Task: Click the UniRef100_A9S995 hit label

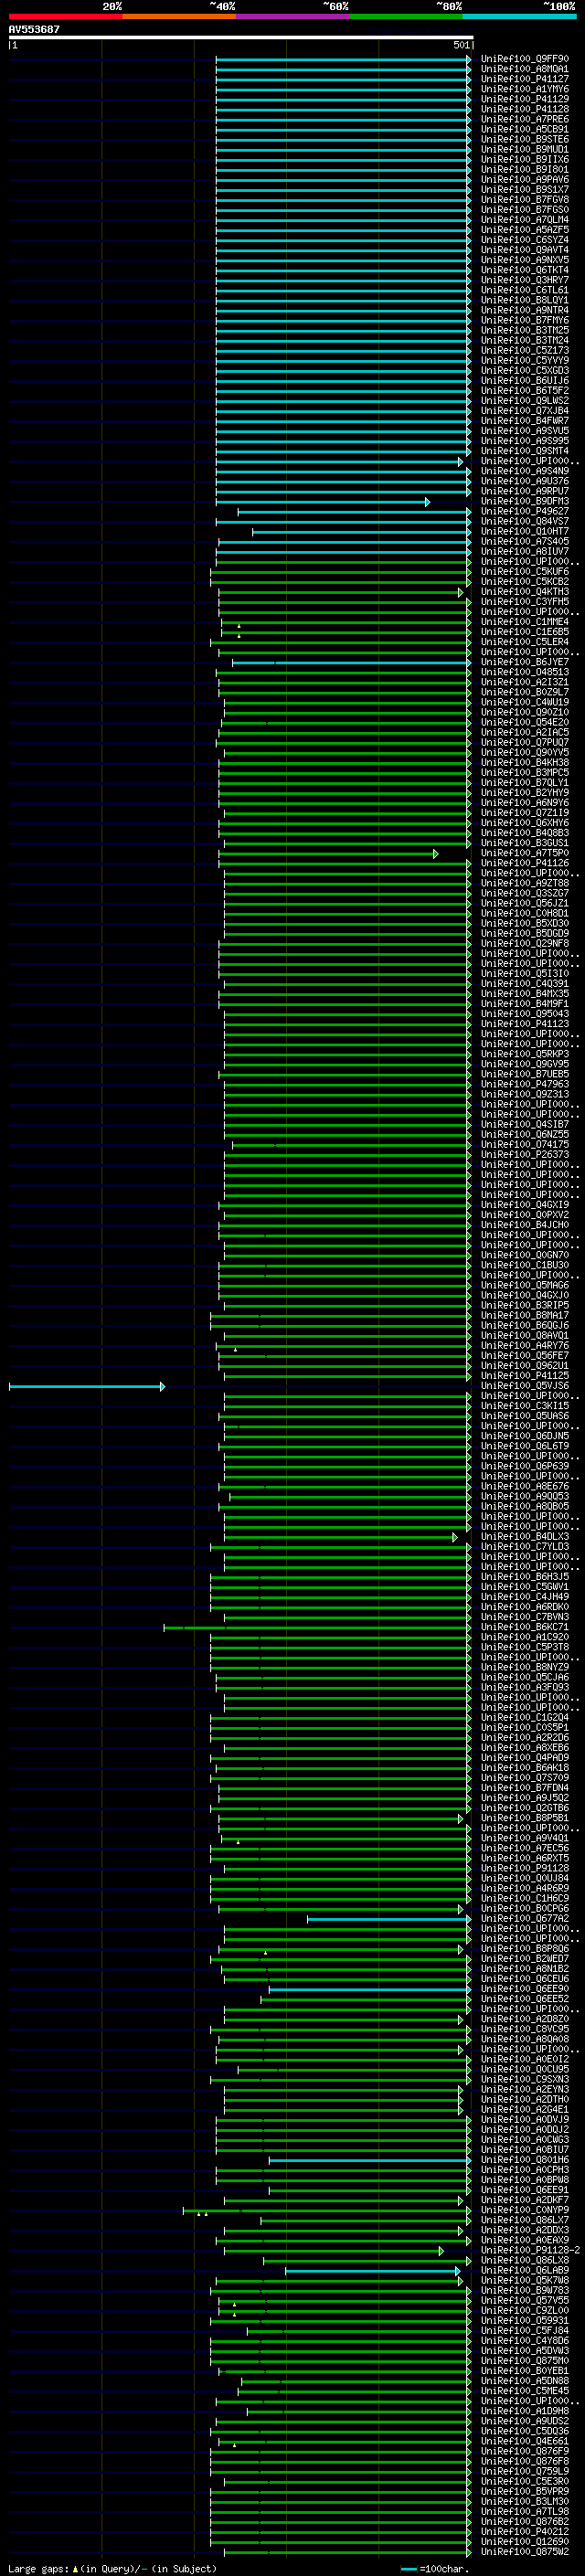Action: pos(524,441)
